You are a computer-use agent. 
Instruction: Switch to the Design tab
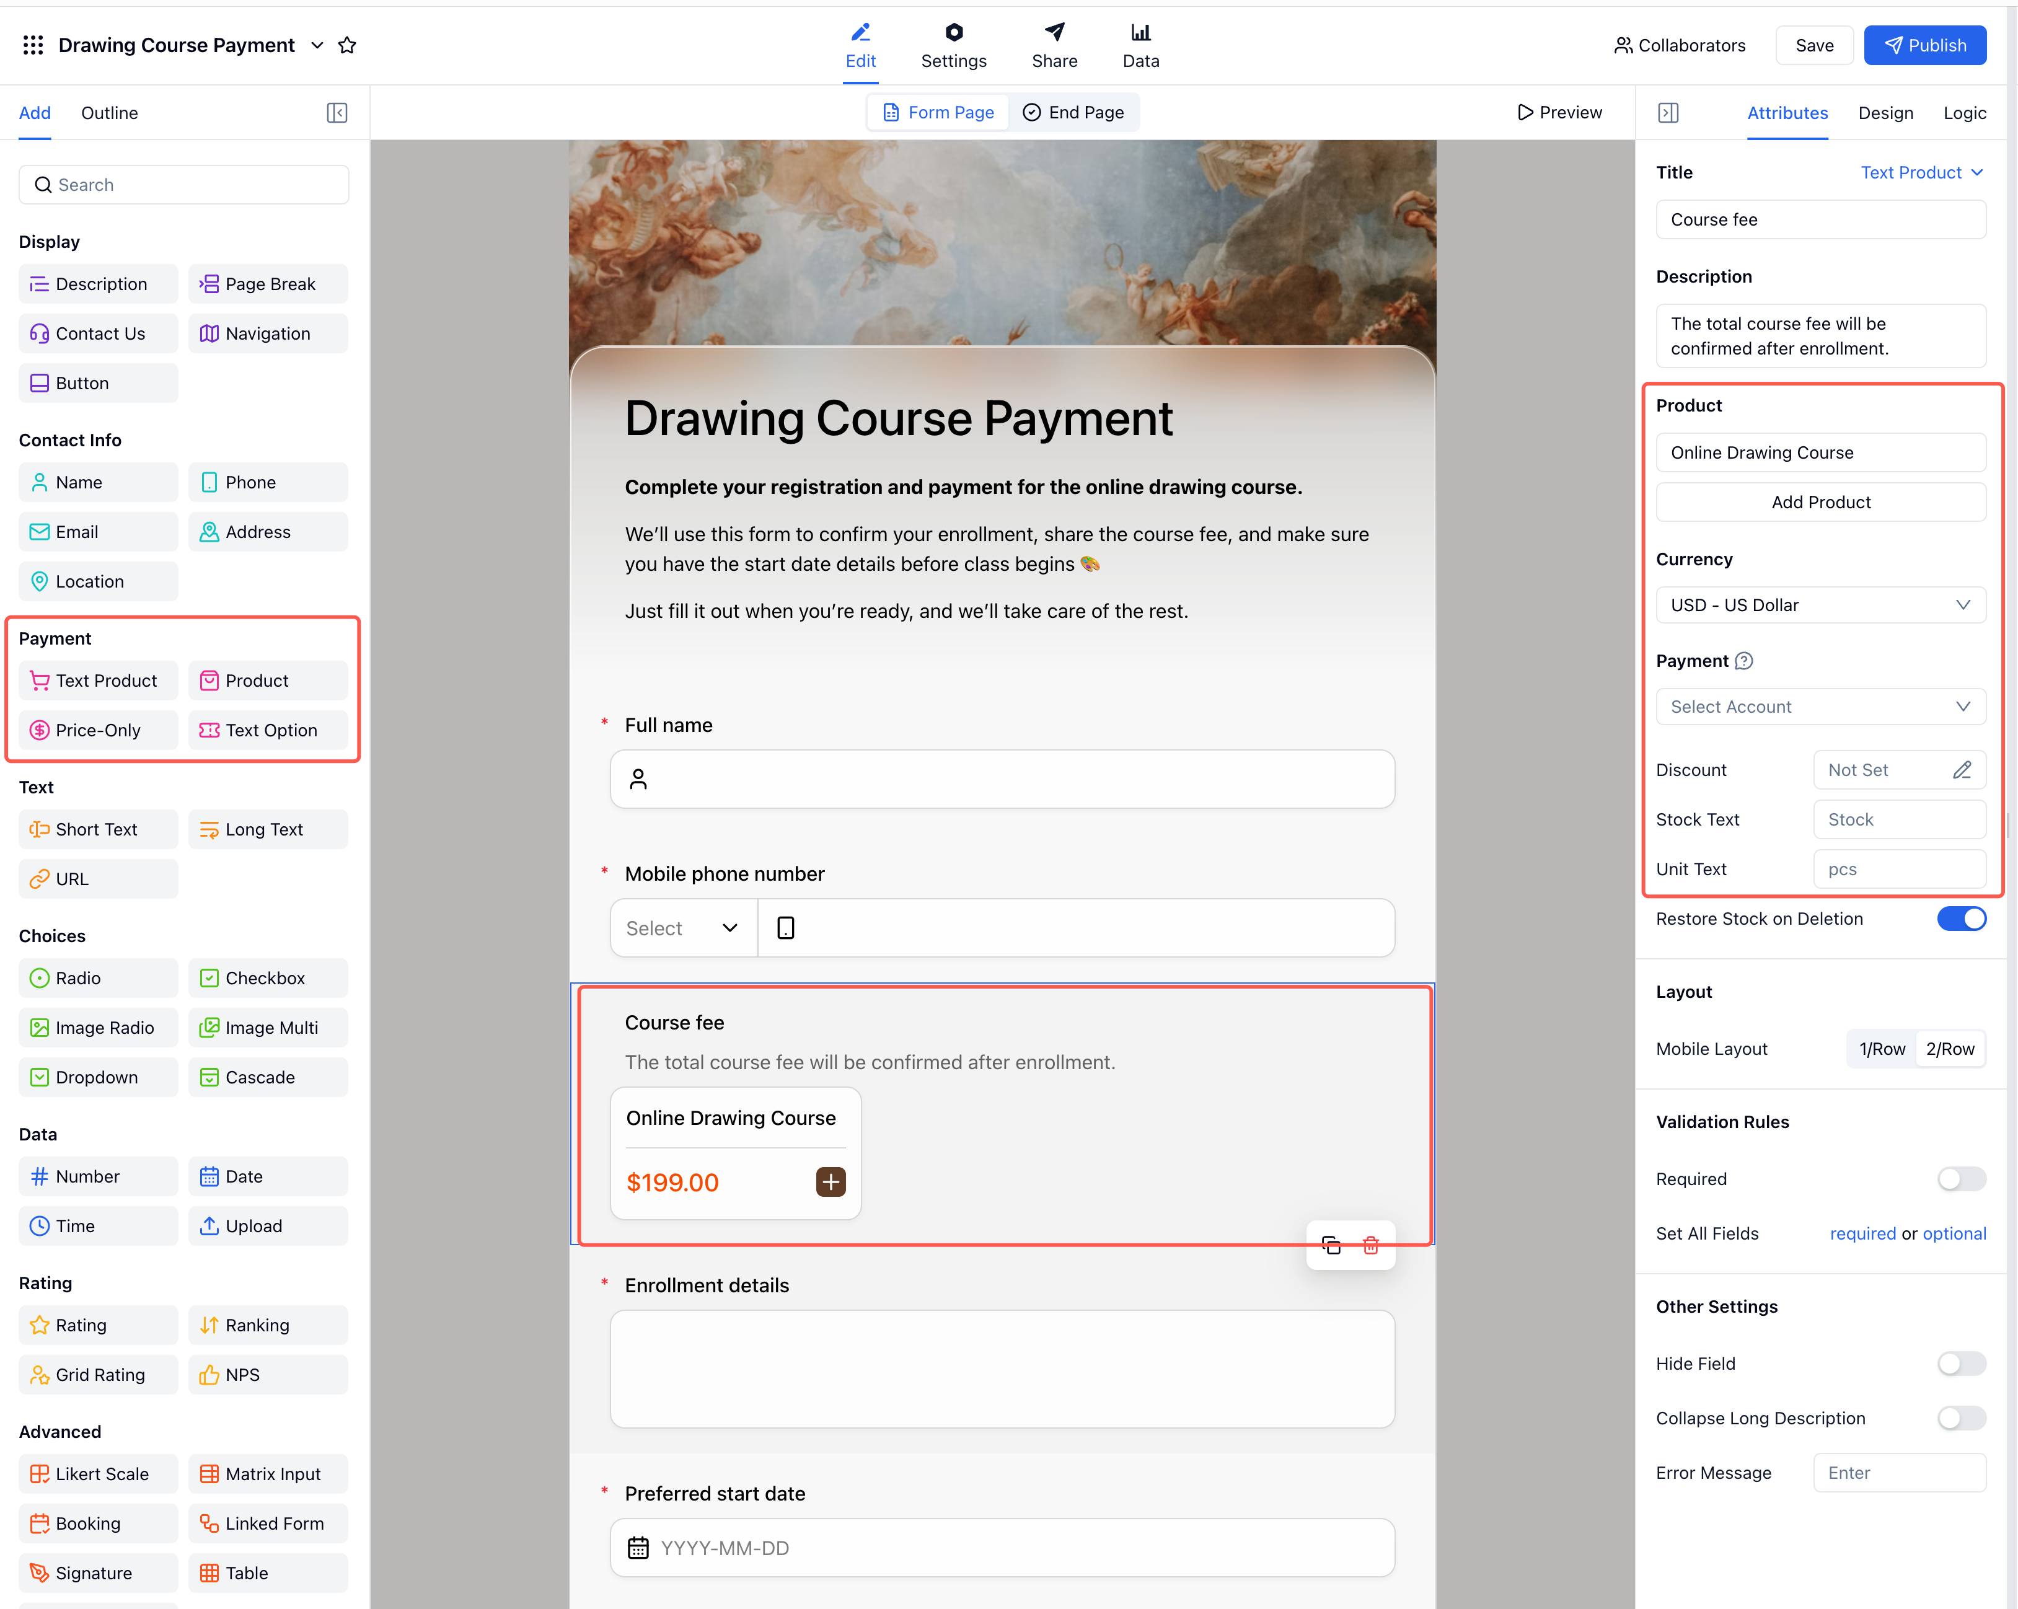tap(1886, 112)
